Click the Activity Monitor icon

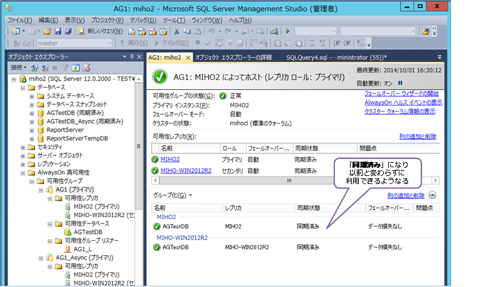click(x=274, y=31)
